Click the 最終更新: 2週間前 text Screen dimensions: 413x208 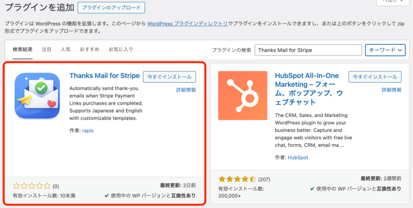pos(381,179)
